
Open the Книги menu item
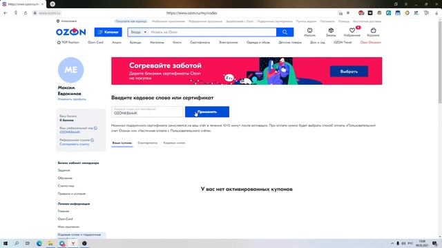tap(177, 43)
